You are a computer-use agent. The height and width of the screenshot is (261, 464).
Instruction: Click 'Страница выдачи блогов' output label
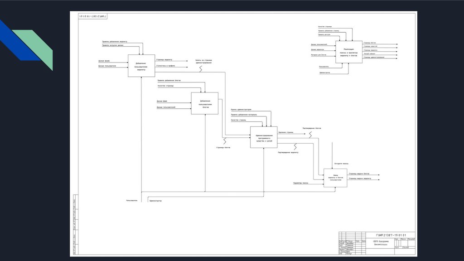click(359, 174)
